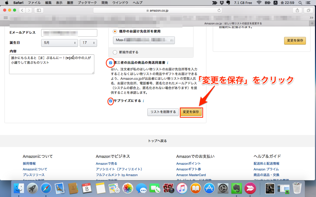316x197 pixels.
Task: Open Notification Center
Action: pyautogui.click(x=308, y=2)
